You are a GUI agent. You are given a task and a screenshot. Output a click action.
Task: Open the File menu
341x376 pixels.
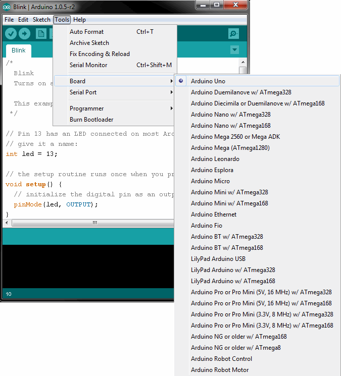tap(9, 20)
